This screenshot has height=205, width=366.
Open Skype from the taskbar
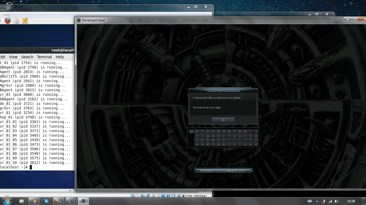46,201
